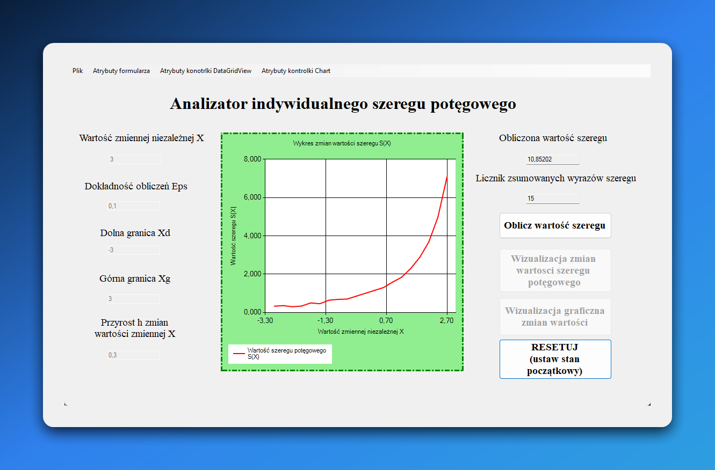Click label Obliczona wartość szeregu
The image size is (715, 470).
pyautogui.click(x=553, y=138)
